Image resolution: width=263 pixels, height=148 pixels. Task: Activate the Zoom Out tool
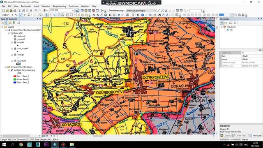(x=98, y=15)
